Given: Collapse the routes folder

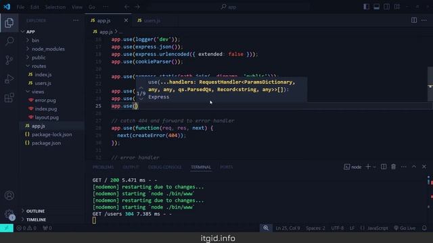Looking at the screenshot, I should coord(28,66).
